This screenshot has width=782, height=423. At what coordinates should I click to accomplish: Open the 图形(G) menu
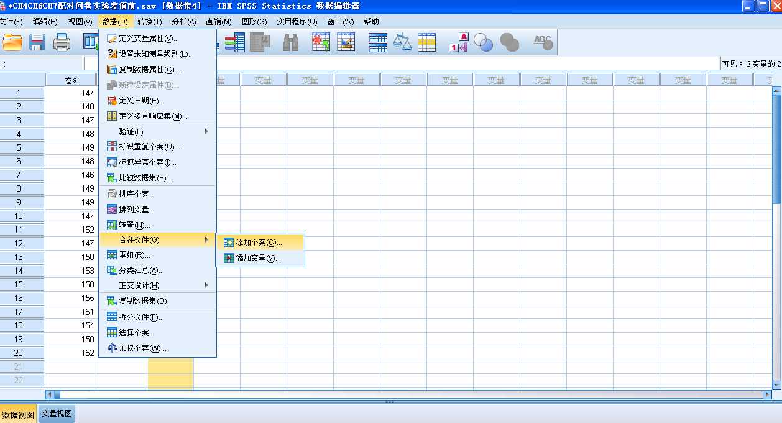254,22
